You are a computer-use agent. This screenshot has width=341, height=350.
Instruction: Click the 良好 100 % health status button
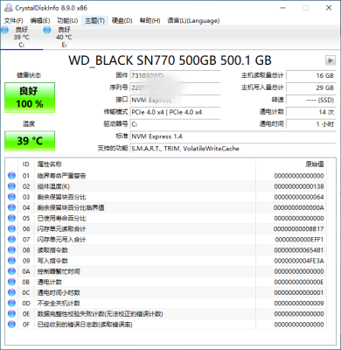(x=30, y=97)
